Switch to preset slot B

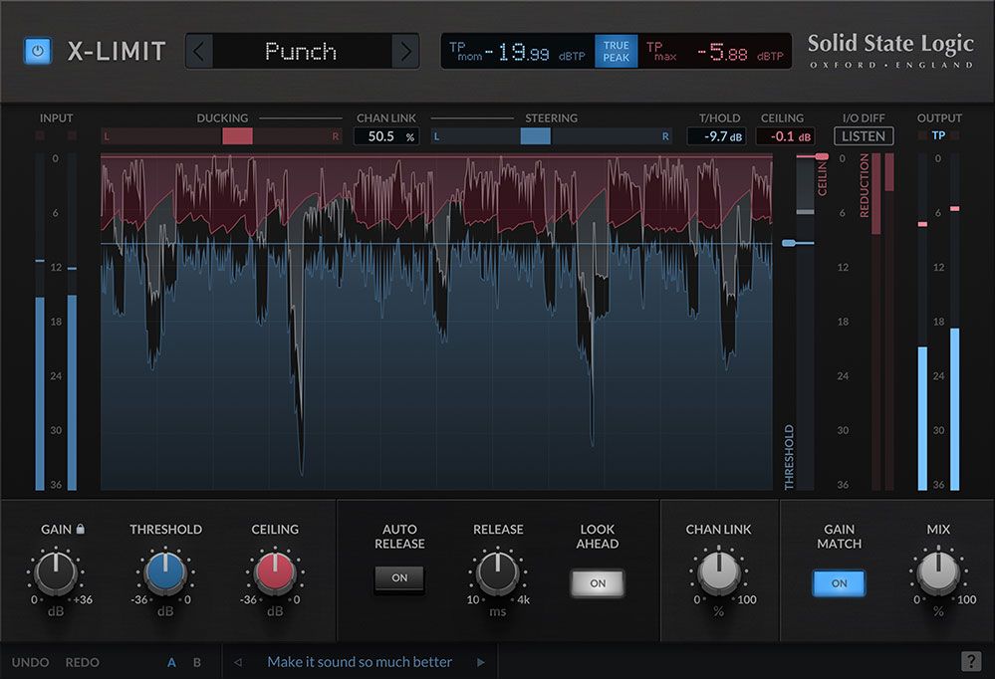[x=194, y=661]
